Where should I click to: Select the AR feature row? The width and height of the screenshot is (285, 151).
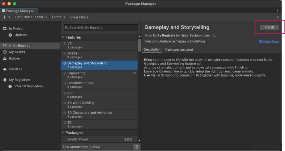pos(99,95)
